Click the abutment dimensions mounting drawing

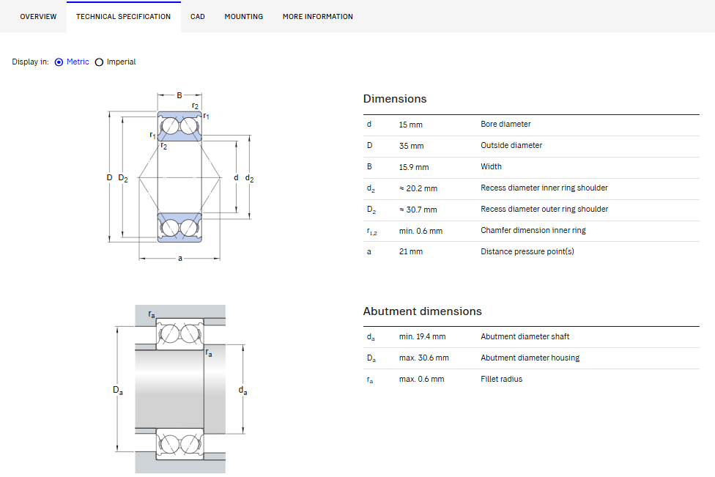(x=180, y=389)
